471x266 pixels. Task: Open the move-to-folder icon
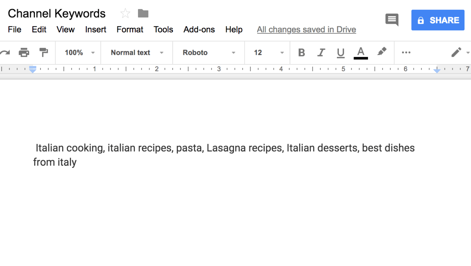coord(143,13)
